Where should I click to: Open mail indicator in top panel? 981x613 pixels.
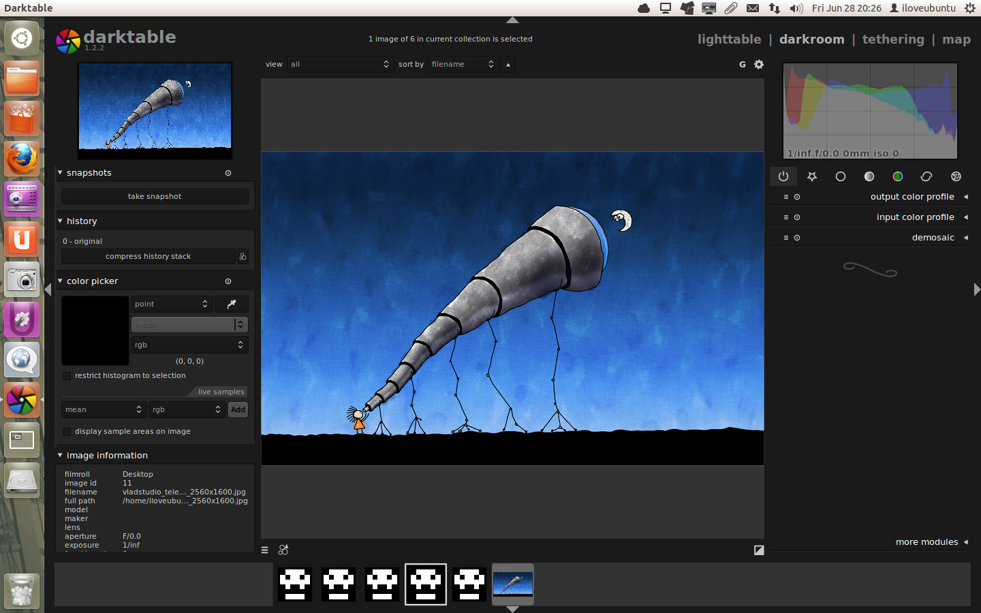tap(752, 8)
